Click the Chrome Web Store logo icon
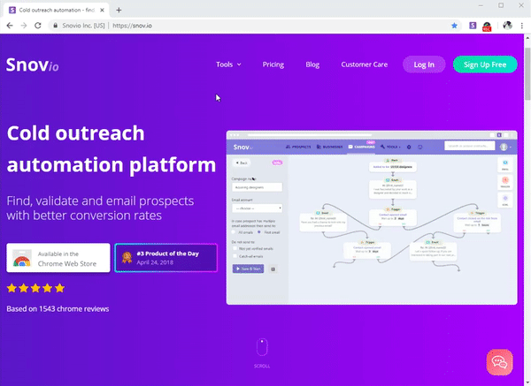The image size is (531, 386). click(21, 258)
